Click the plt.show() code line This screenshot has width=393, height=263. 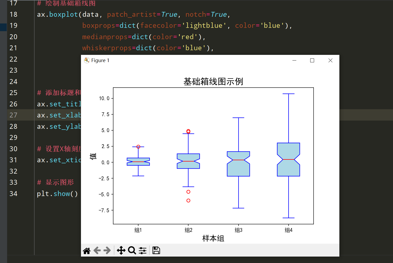57,194
